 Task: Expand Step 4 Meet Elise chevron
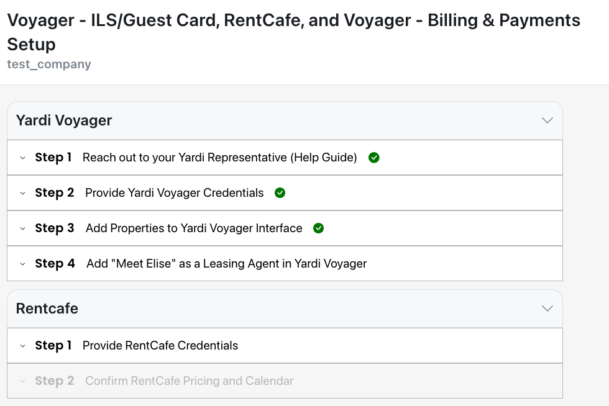22,264
